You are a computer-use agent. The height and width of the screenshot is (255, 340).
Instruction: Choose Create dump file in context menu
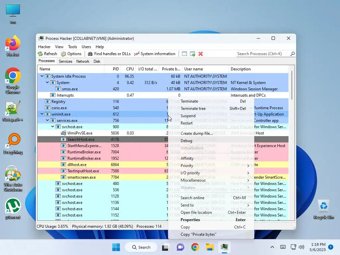click(211, 133)
